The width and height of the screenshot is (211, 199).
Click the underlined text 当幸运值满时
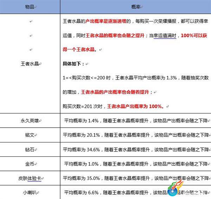pyautogui.click(x=162, y=36)
